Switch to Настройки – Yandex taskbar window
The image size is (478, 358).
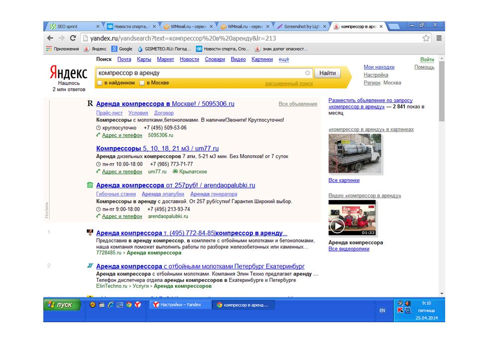[180, 305]
